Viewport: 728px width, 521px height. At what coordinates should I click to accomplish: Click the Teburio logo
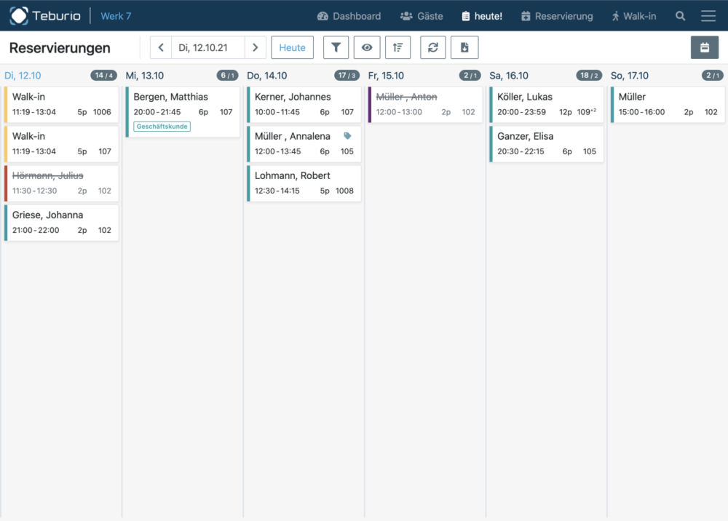click(x=45, y=16)
